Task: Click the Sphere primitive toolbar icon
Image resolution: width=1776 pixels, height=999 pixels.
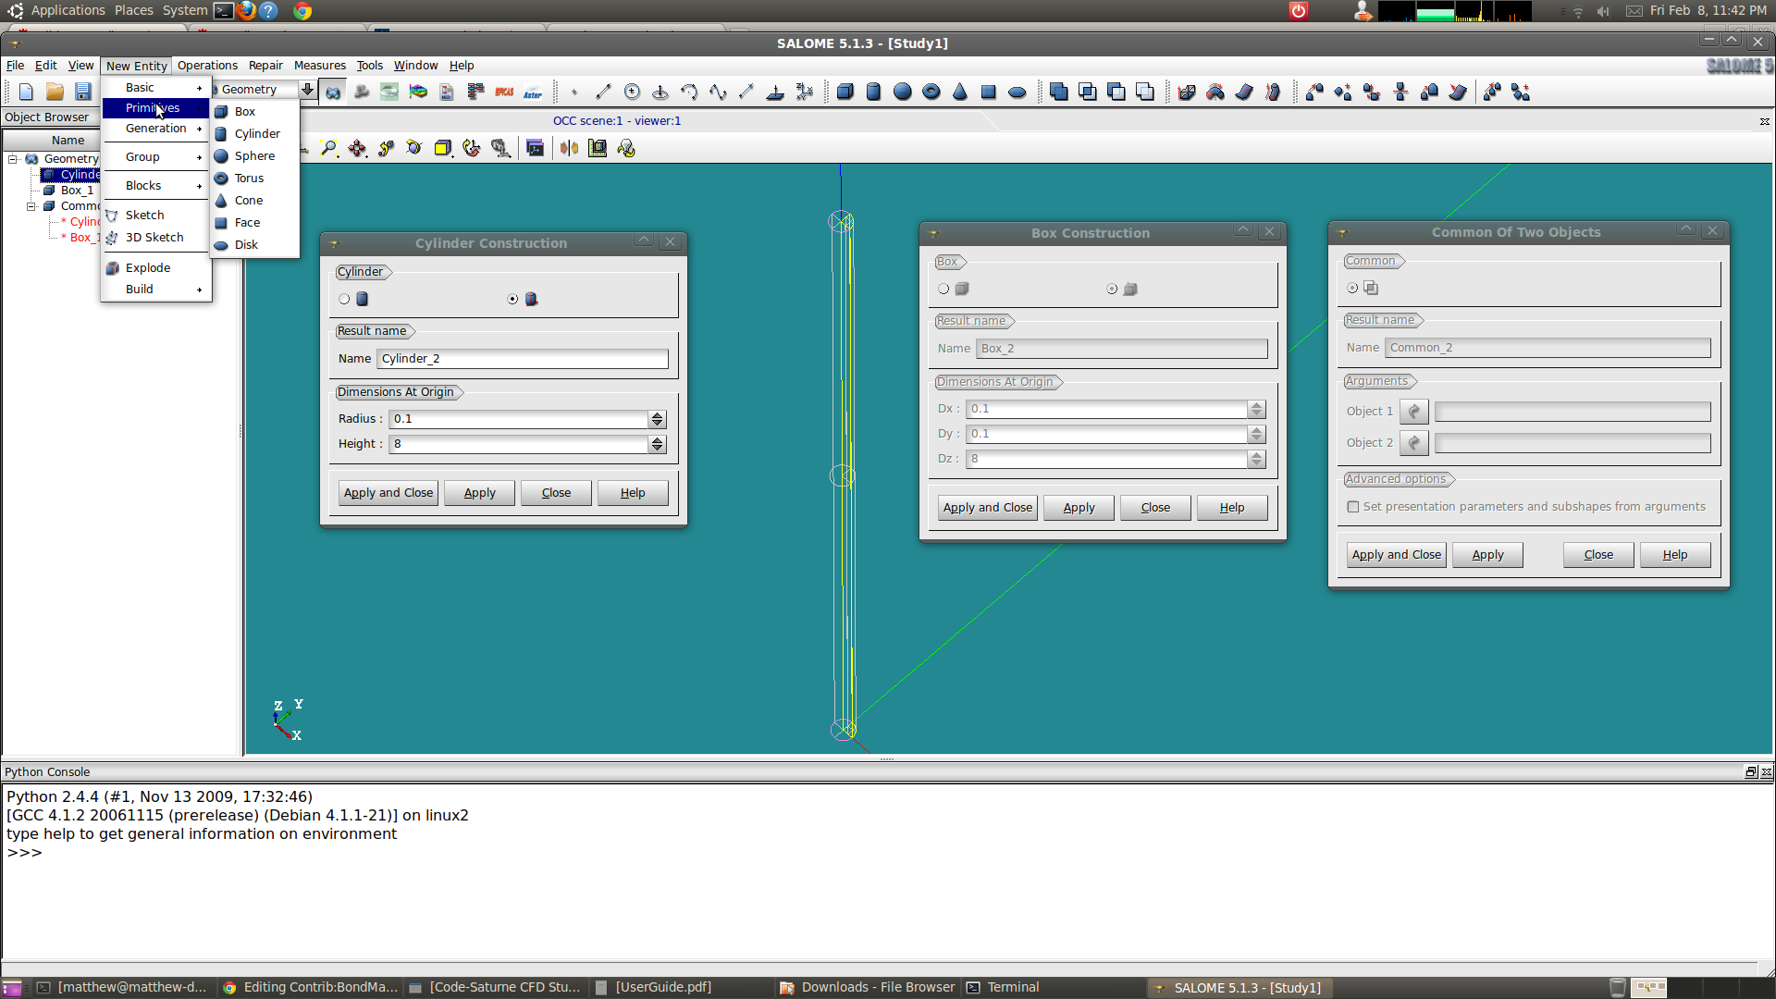Action: click(x=902, y=92)
